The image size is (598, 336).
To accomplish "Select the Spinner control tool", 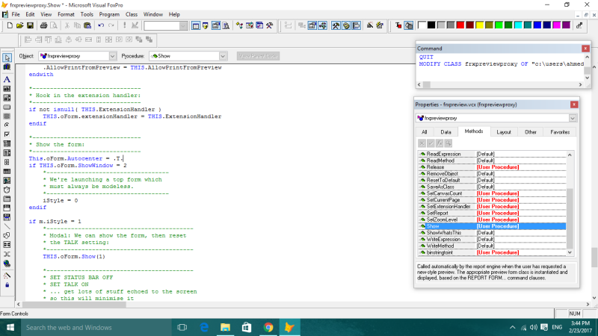I will pyautogui.click(x=7, y=162).
